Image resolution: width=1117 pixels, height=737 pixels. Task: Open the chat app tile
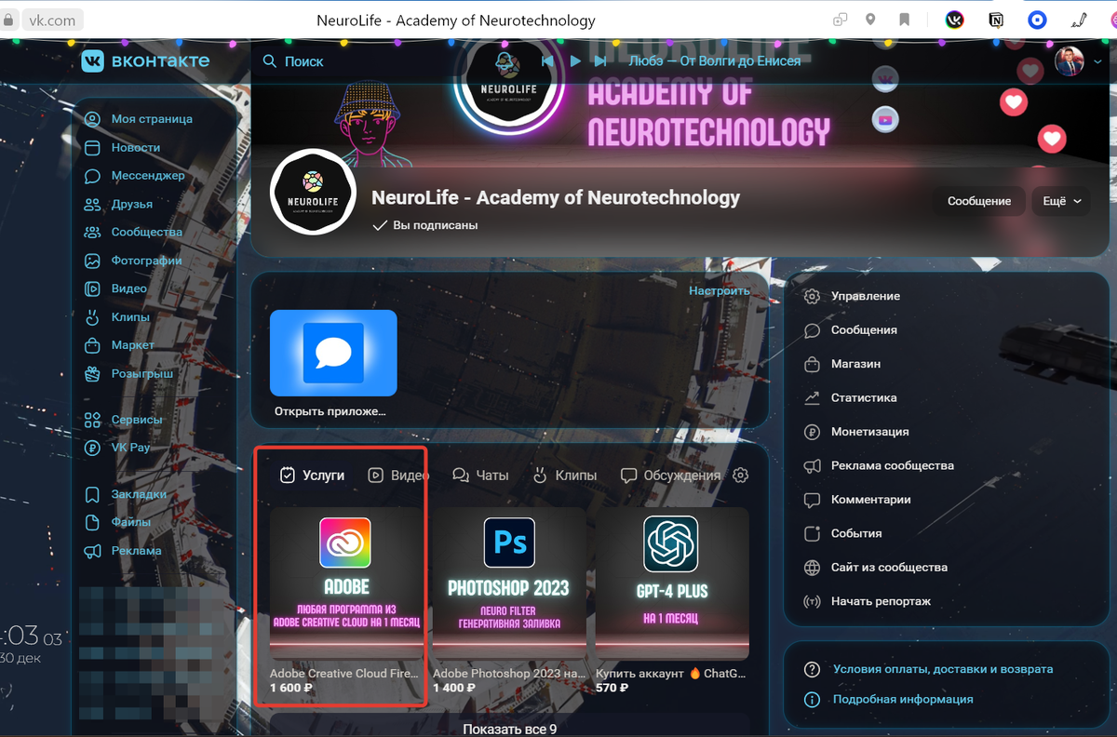pos(333,353)
